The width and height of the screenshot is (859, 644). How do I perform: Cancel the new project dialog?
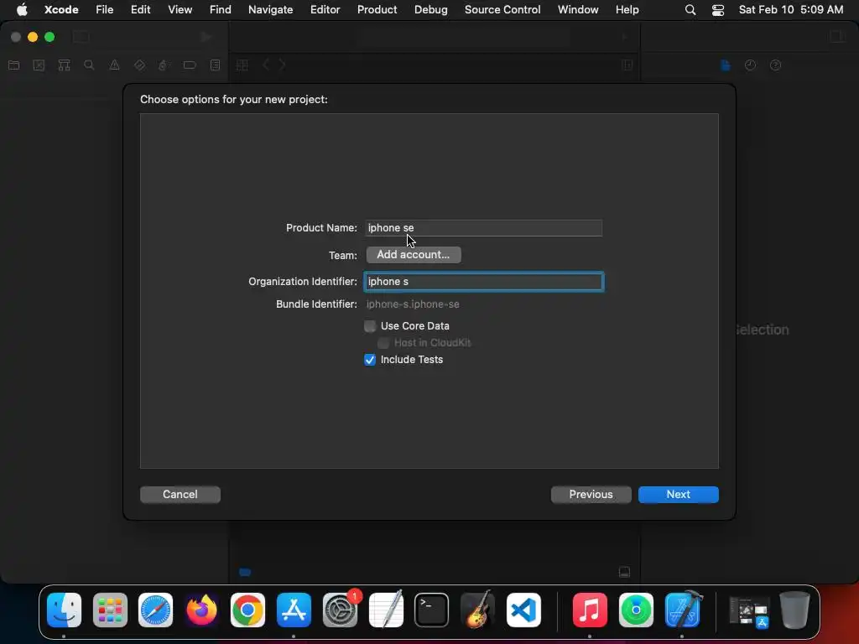coord(180,495)
